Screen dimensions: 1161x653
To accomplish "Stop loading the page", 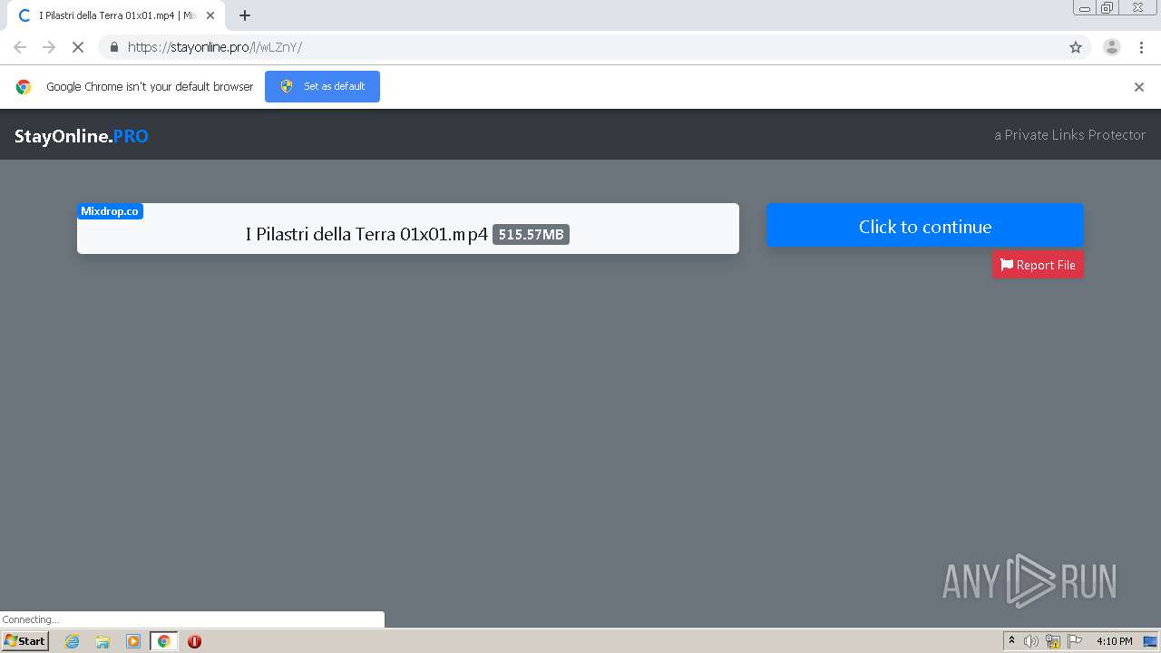I will tap(78, 47).
